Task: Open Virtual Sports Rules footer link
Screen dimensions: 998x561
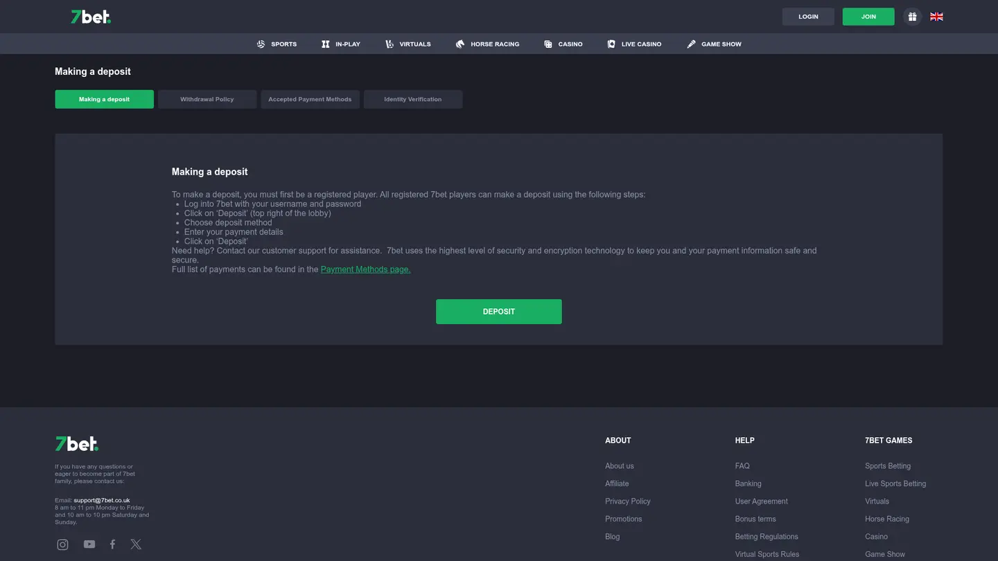Action: tap(767, 554)
